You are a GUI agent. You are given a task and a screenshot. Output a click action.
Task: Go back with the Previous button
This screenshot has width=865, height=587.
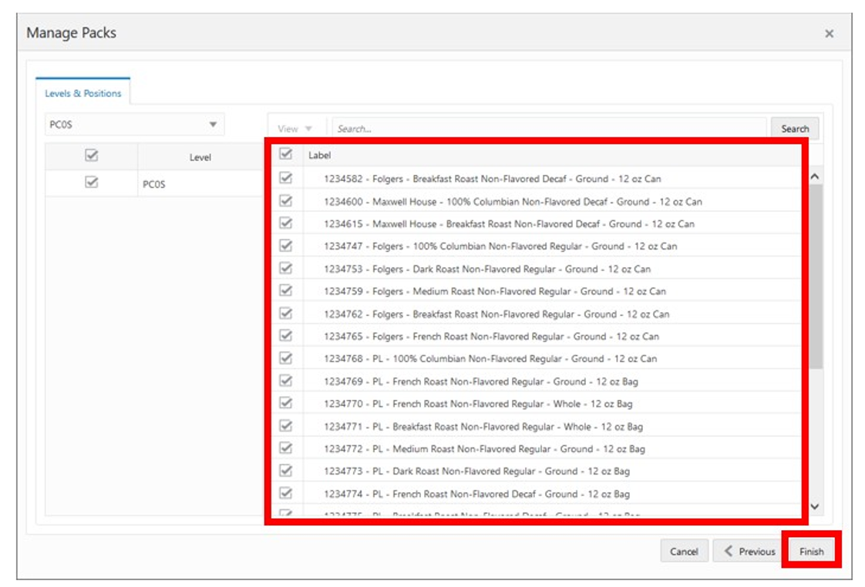pos(749,551)
